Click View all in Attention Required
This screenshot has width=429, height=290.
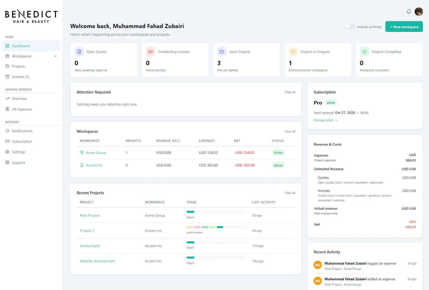(290, 92)
